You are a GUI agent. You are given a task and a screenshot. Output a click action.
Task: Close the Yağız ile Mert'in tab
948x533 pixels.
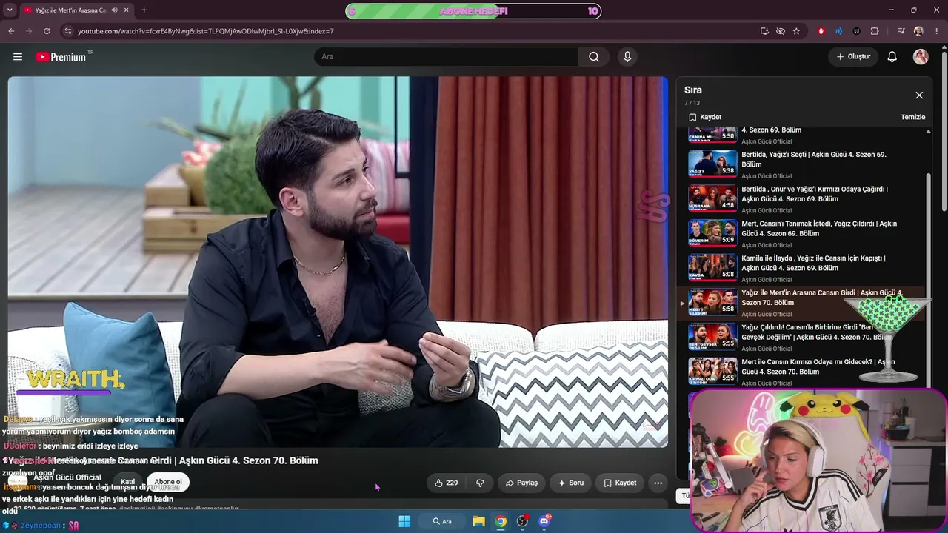127,10
